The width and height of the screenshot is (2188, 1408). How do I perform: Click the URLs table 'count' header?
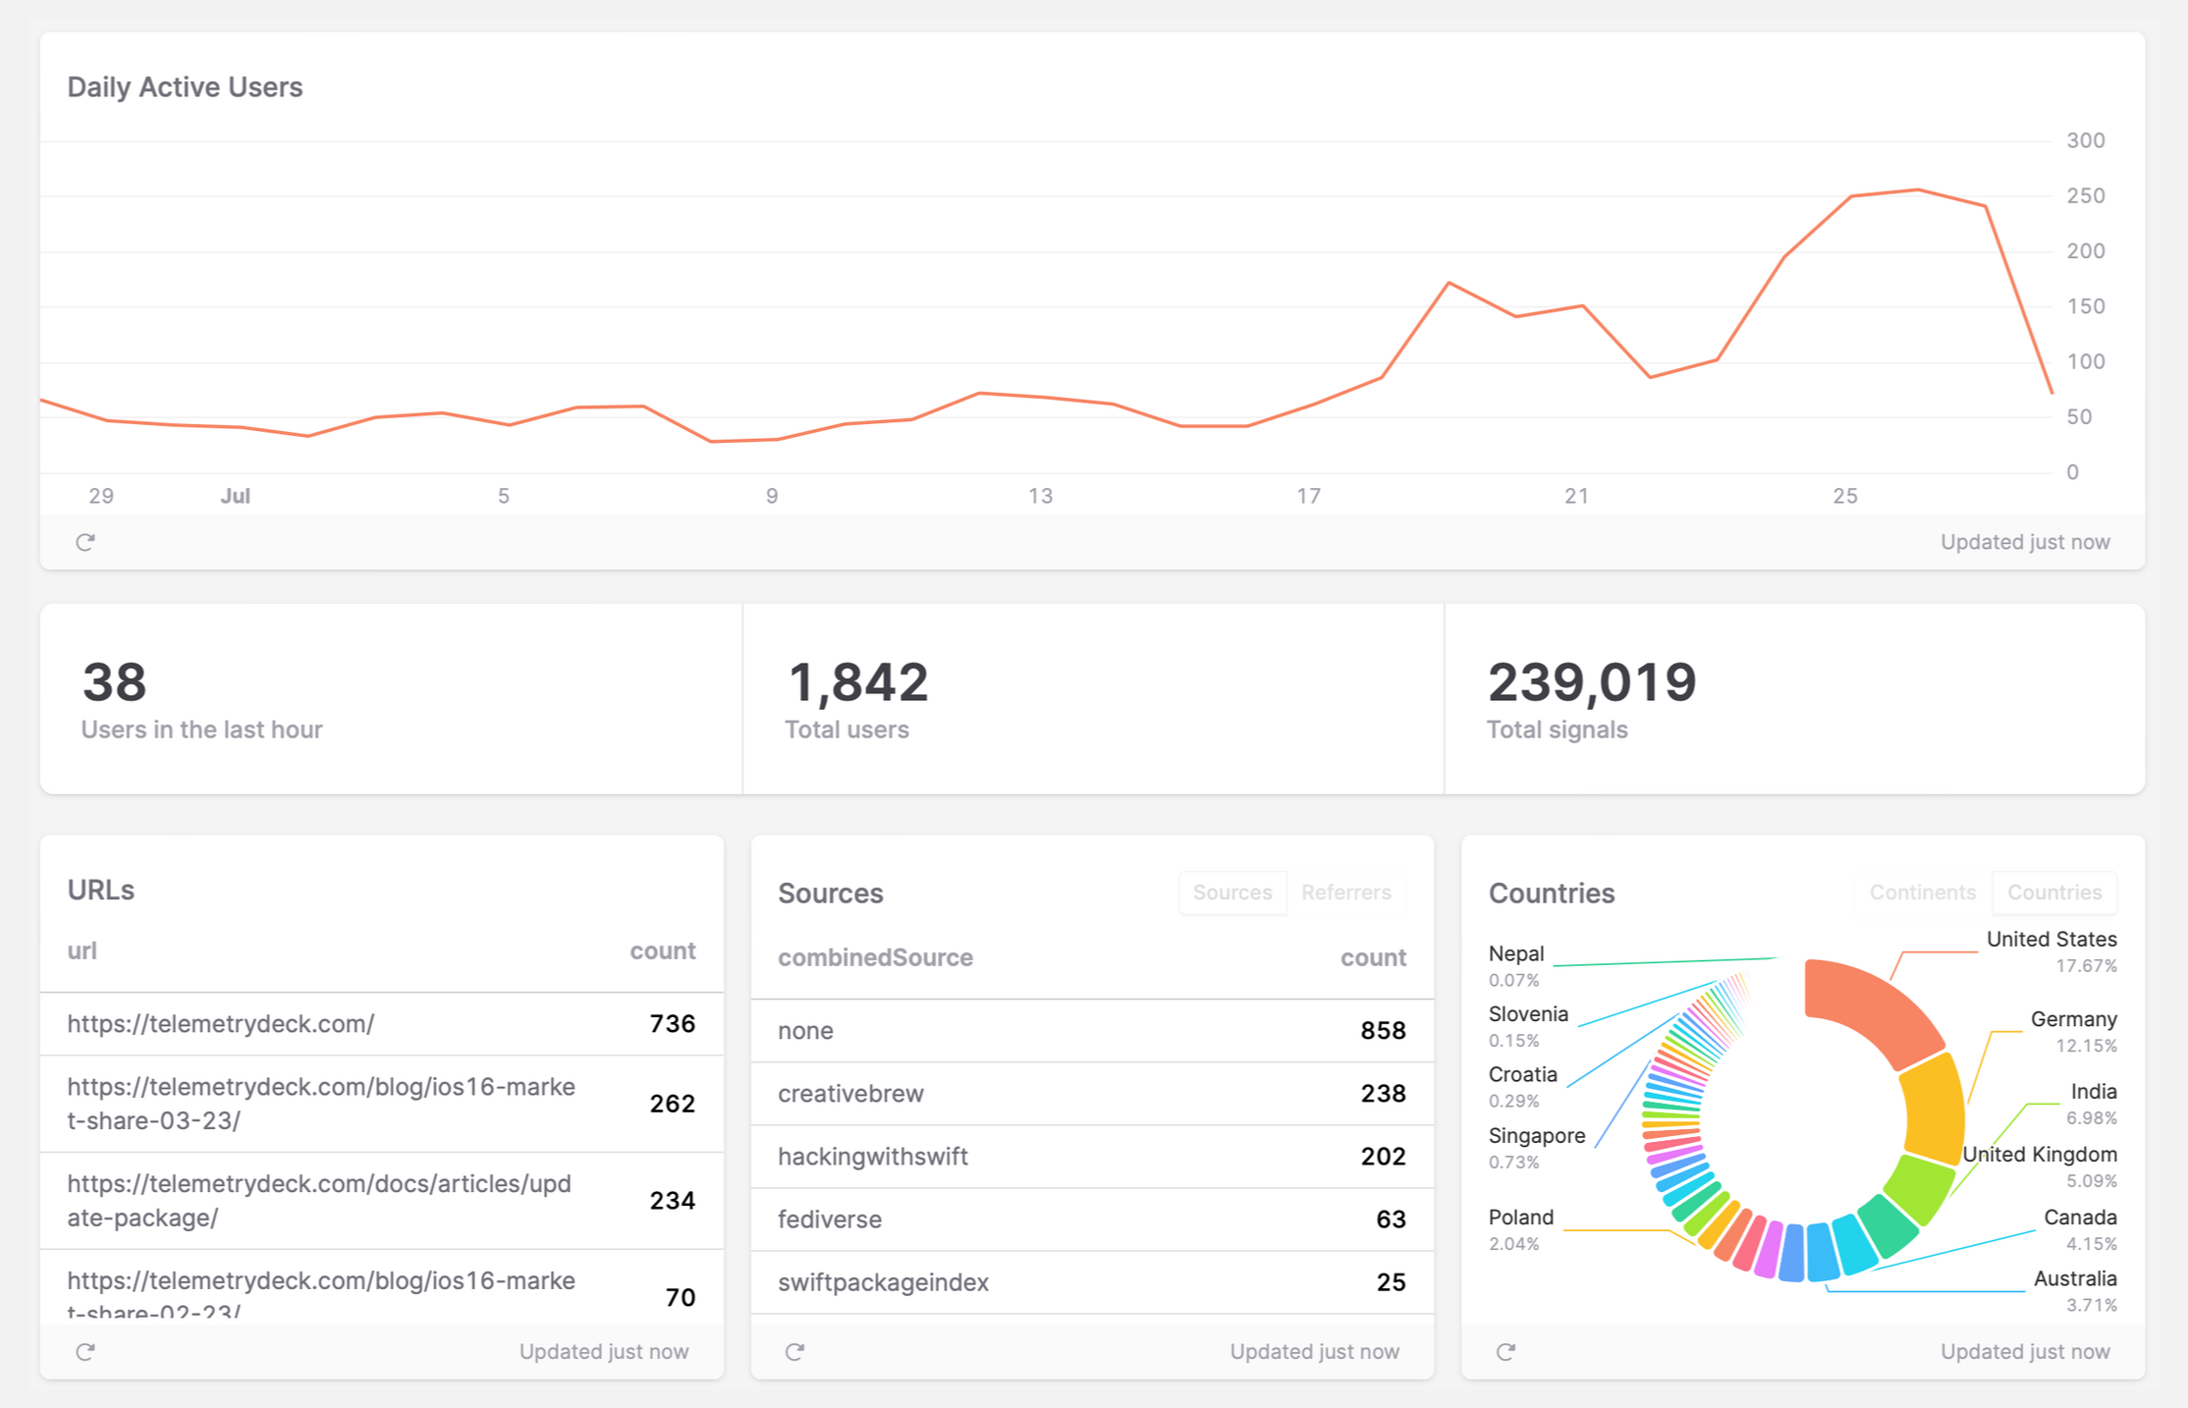(x=663, y=950)
